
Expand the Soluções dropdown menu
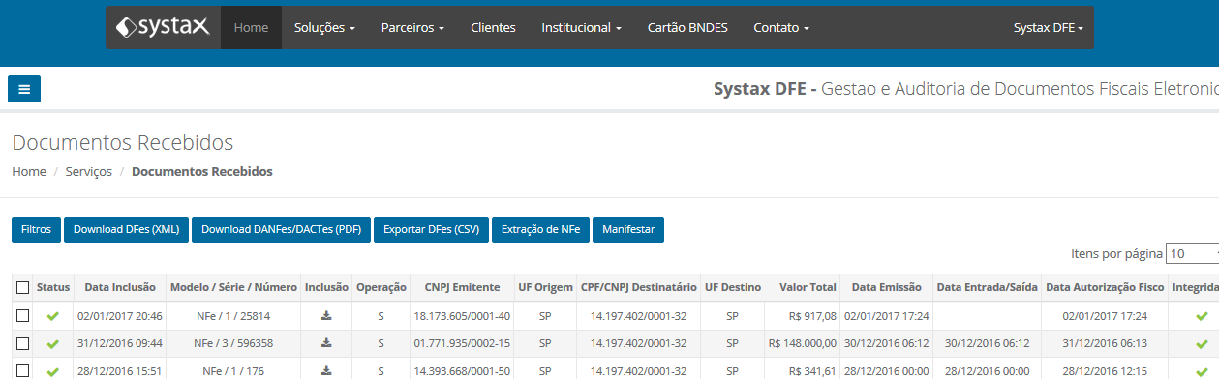(324, 28)
